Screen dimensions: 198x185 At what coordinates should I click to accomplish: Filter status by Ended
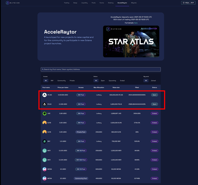point(122,81)
